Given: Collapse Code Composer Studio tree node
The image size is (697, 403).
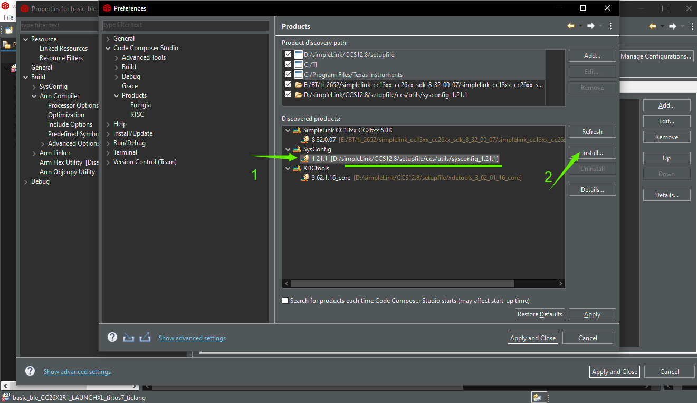Looking at the screenshot, I should pos(108,48).
